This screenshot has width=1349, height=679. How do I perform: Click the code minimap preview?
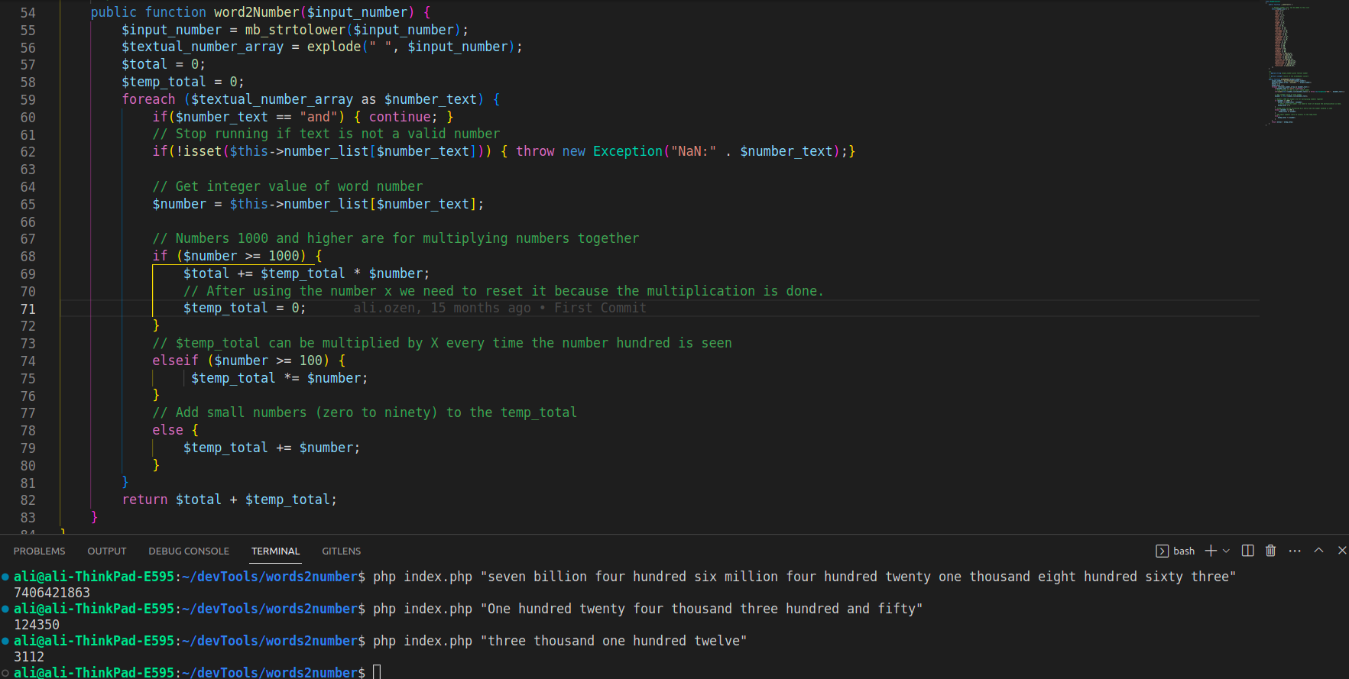[x=1303, y=63]
